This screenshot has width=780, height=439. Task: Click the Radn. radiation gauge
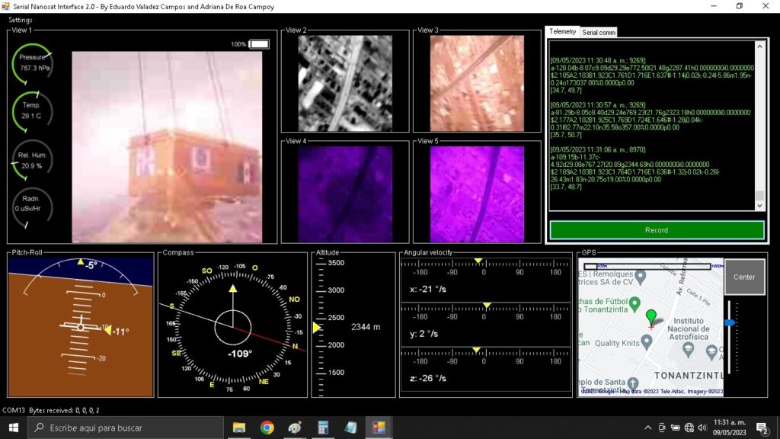pyautogui.click(x=32, y=206)
